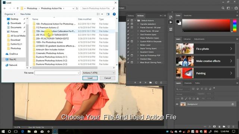Open the File name history dropdown arrow
The width and height of the screenshot is (239, 134).
(x=78, y=73)
